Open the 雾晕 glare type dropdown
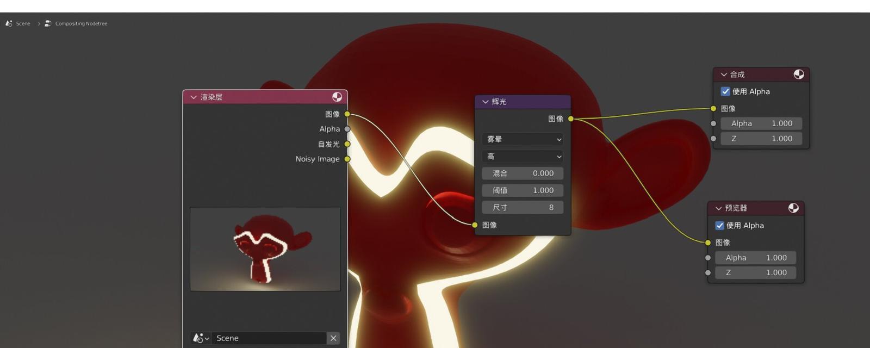This screenshot has width=870, height=348. 523,139
